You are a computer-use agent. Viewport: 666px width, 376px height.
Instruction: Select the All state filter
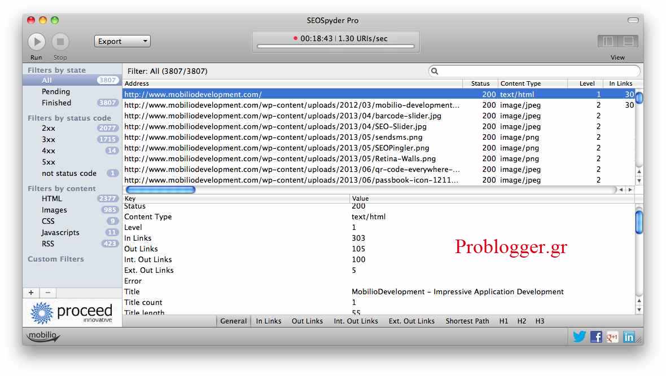[x=72, y=80]
